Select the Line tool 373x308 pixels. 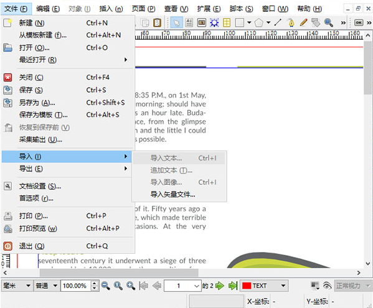(x=278, y=23)
